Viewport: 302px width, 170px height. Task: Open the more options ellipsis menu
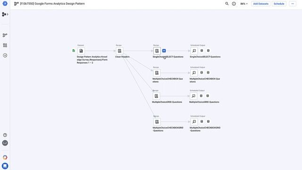(293, 4)
